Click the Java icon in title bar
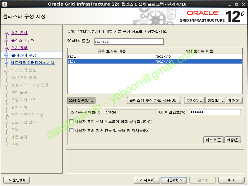Viewport: 248px width, 186px height. [4, 4]
